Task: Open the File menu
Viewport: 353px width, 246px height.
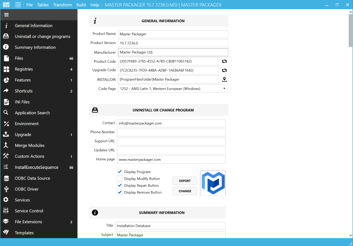Action: [x=30, y=5]
